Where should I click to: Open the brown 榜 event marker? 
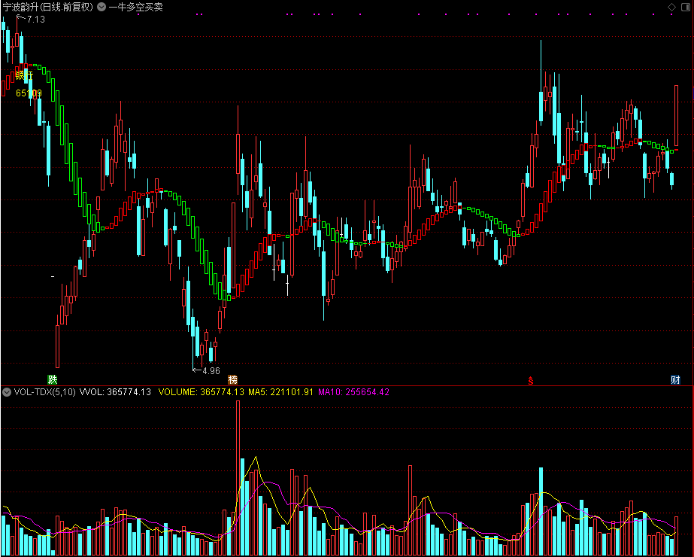pos(232,380)
